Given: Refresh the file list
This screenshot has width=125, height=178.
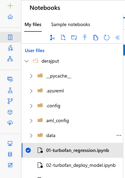Looking at the screenshot, I should [107, 38].
